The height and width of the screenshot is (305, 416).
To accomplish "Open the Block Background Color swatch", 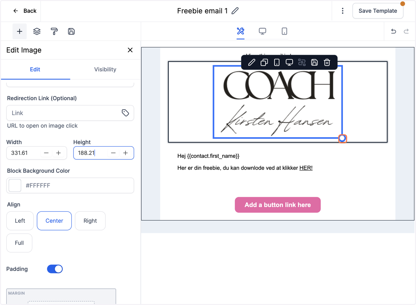I will click(x=15, y=185).
